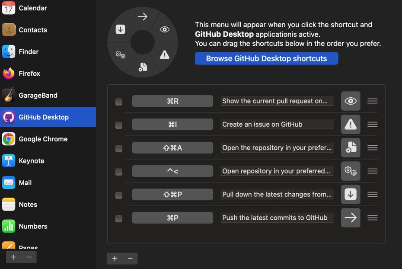Select GitHub Desktop in the app list

[x=48, y=117]
